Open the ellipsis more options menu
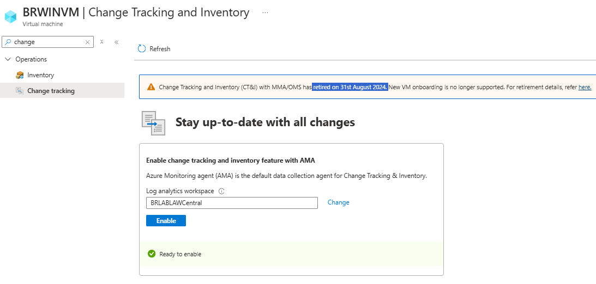 [265, 13]
